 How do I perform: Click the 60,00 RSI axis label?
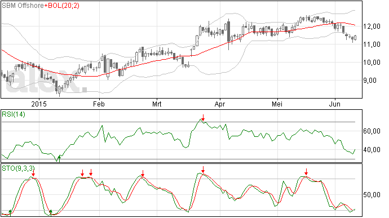point(372,131)
